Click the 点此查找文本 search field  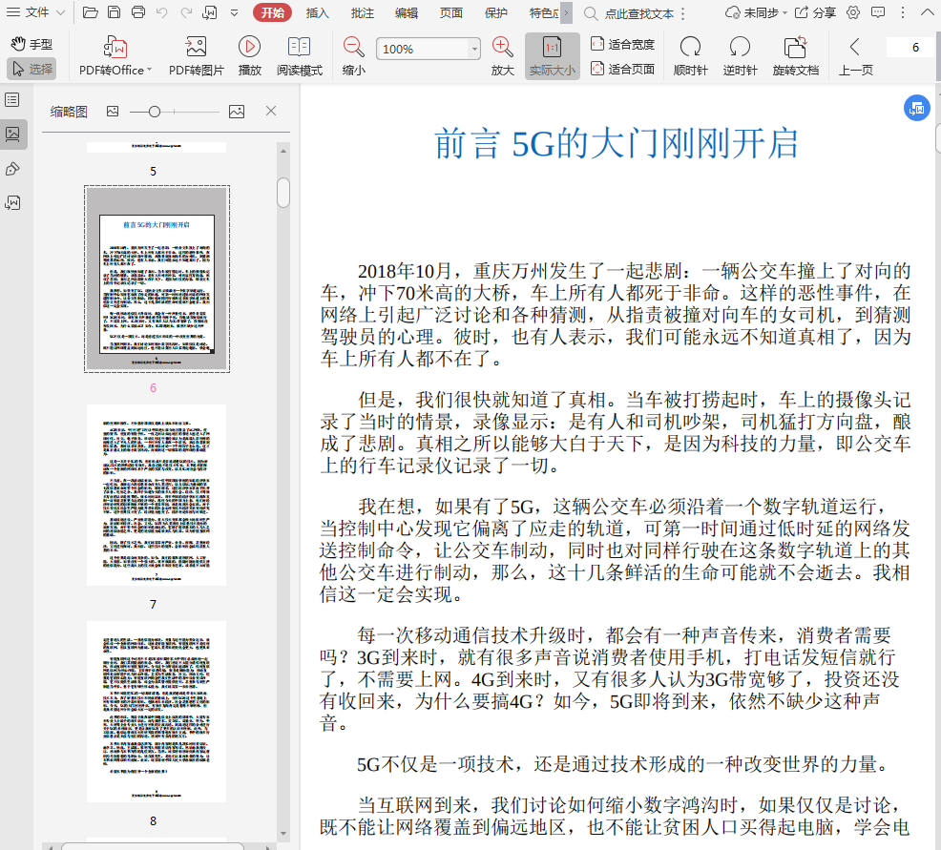click(x=639, y=13)
